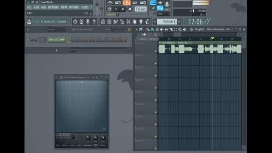The height and width of the screenshot is (153, 272).
Task: Open the ADD menu
Action: pos(43,7)
